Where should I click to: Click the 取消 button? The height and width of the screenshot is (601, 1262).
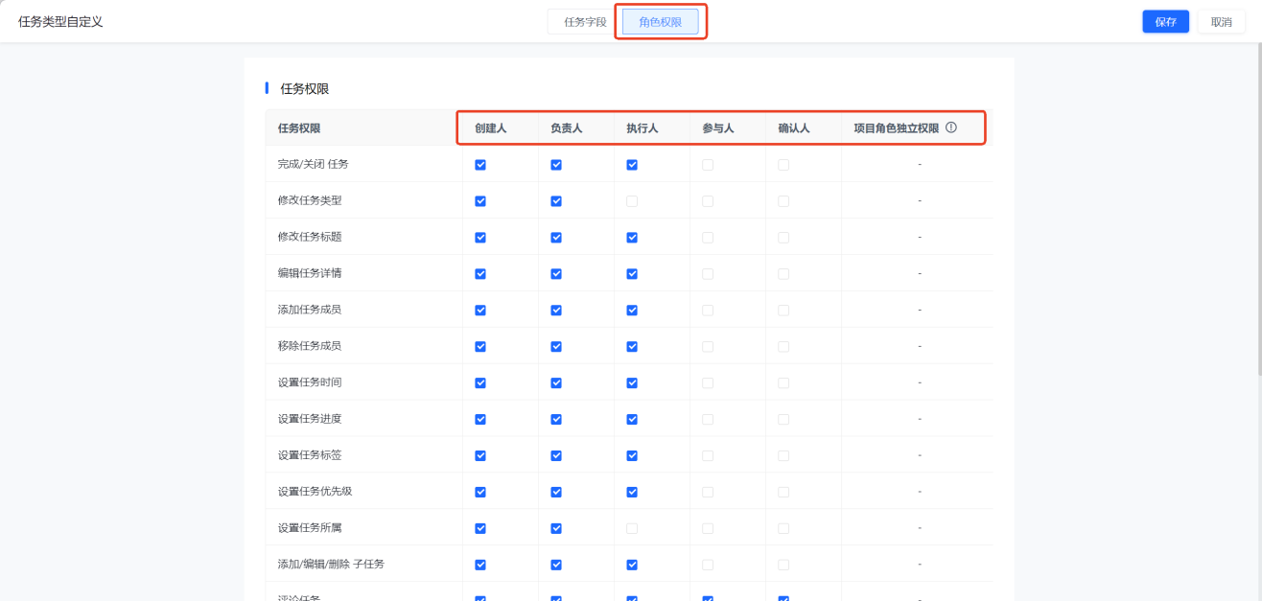click(x=1221, y=22)
